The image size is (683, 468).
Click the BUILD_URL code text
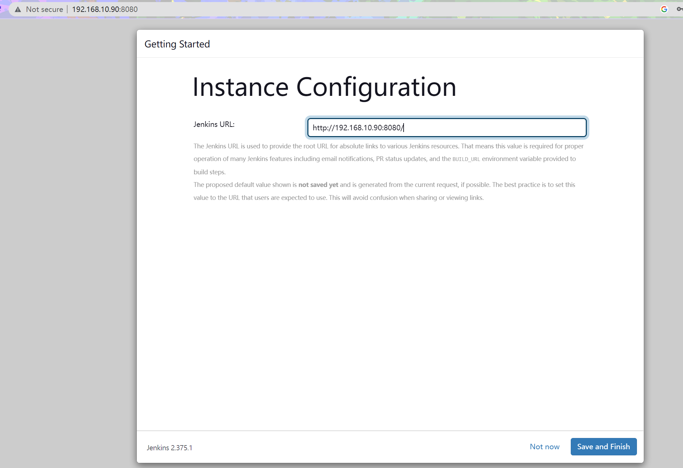466,159
